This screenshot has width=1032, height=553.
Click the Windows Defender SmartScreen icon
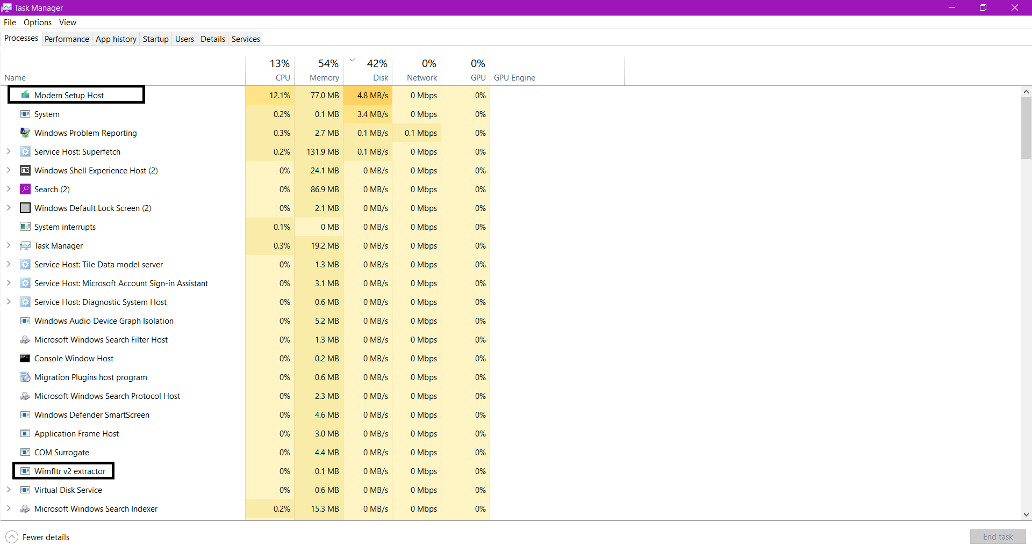pyautogui.click(x=25, y=414)
